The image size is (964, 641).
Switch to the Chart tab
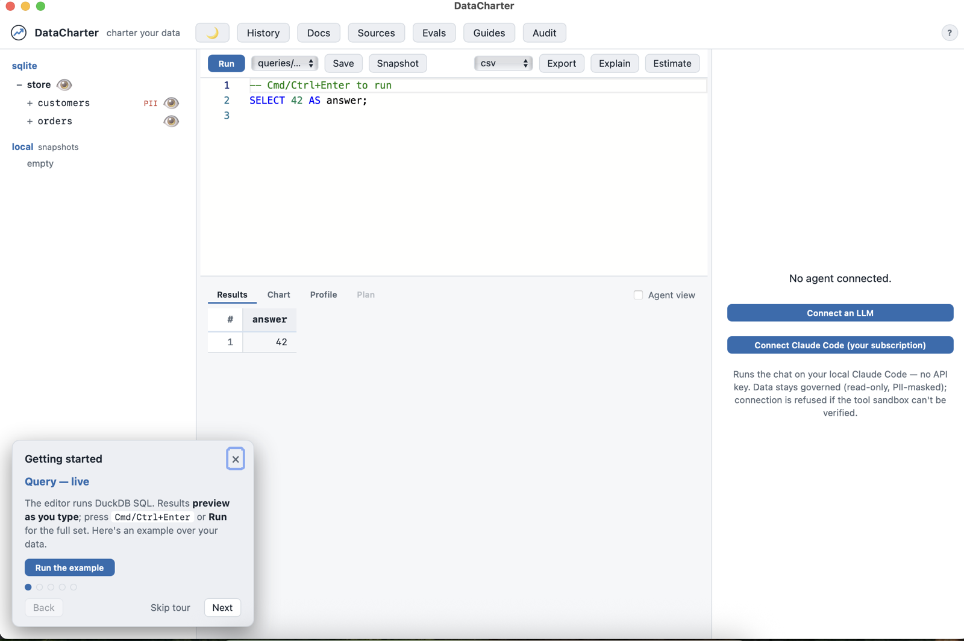[x=278, y=295]
